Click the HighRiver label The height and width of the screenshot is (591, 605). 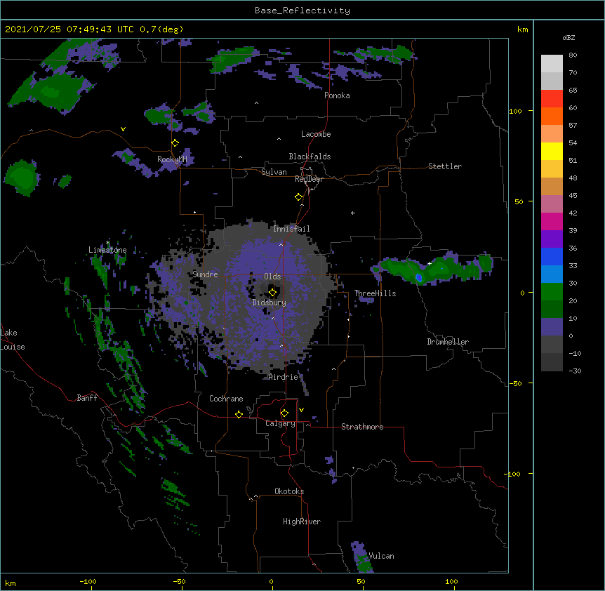[302, 522]
